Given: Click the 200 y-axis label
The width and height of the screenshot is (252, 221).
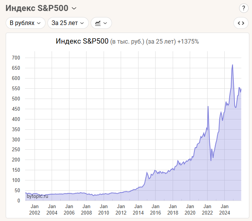Looking at the screenshot, I should pos(16,160).
